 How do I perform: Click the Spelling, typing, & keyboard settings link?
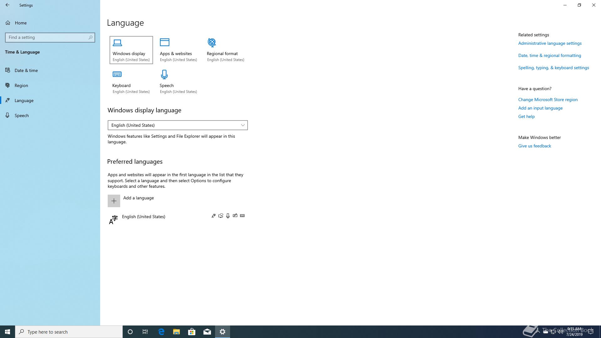(x=553, y=68)
